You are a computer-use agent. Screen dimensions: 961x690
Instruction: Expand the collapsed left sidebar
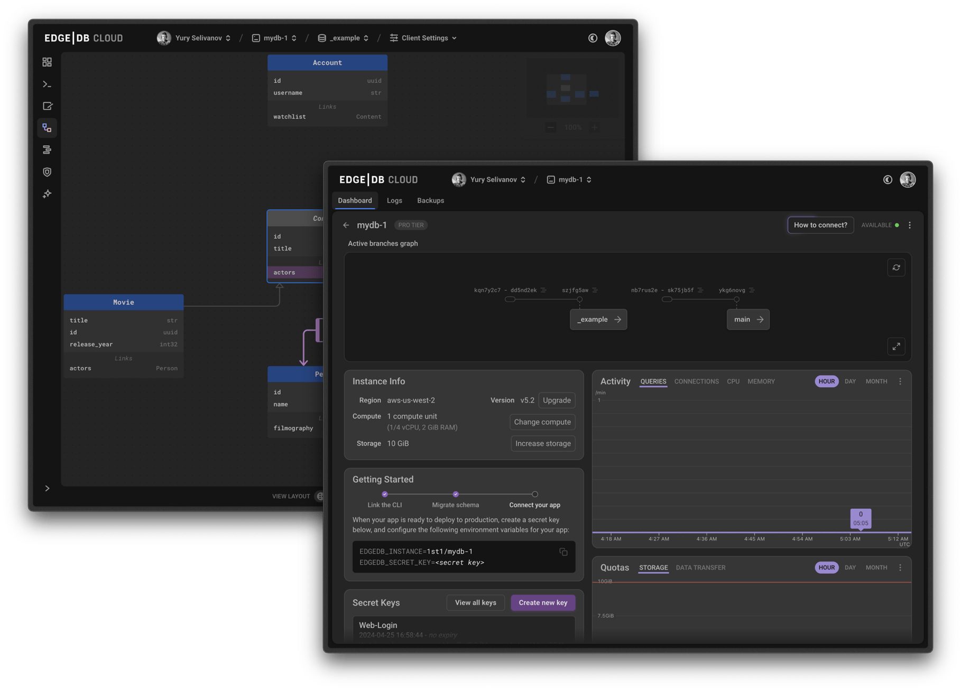pyautogui.click(x=47, y=488)
